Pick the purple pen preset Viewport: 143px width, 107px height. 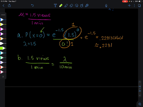point(3,34)
